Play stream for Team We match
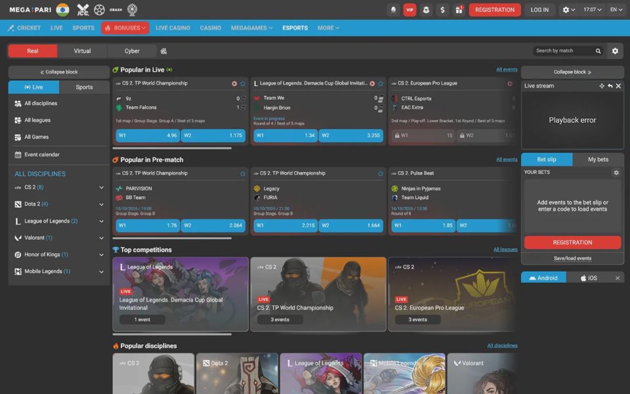The height and width of the screenshot is (394, 630). point(372,83)
